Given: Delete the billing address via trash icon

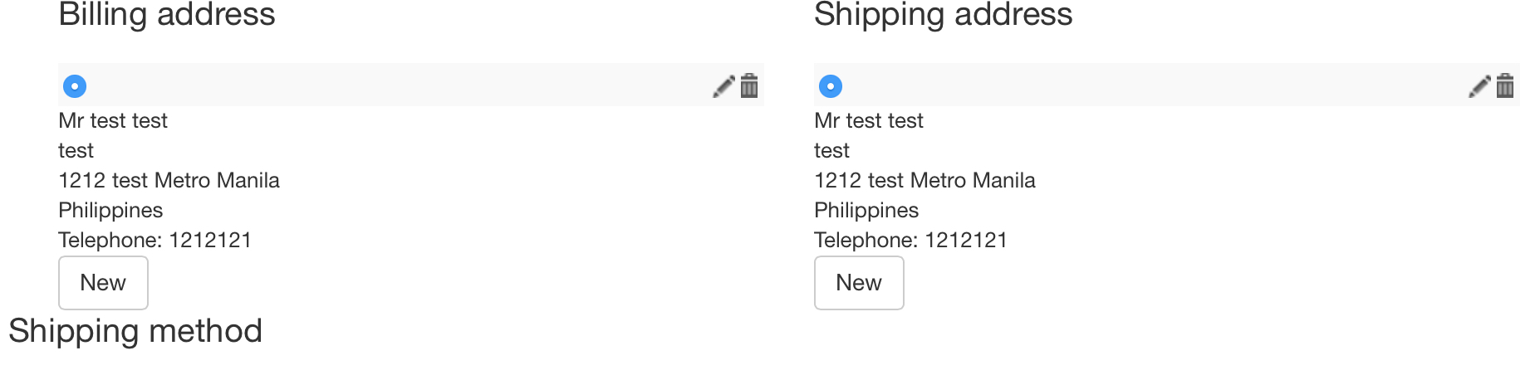Looking at the screenshot, I should (749, 85).
